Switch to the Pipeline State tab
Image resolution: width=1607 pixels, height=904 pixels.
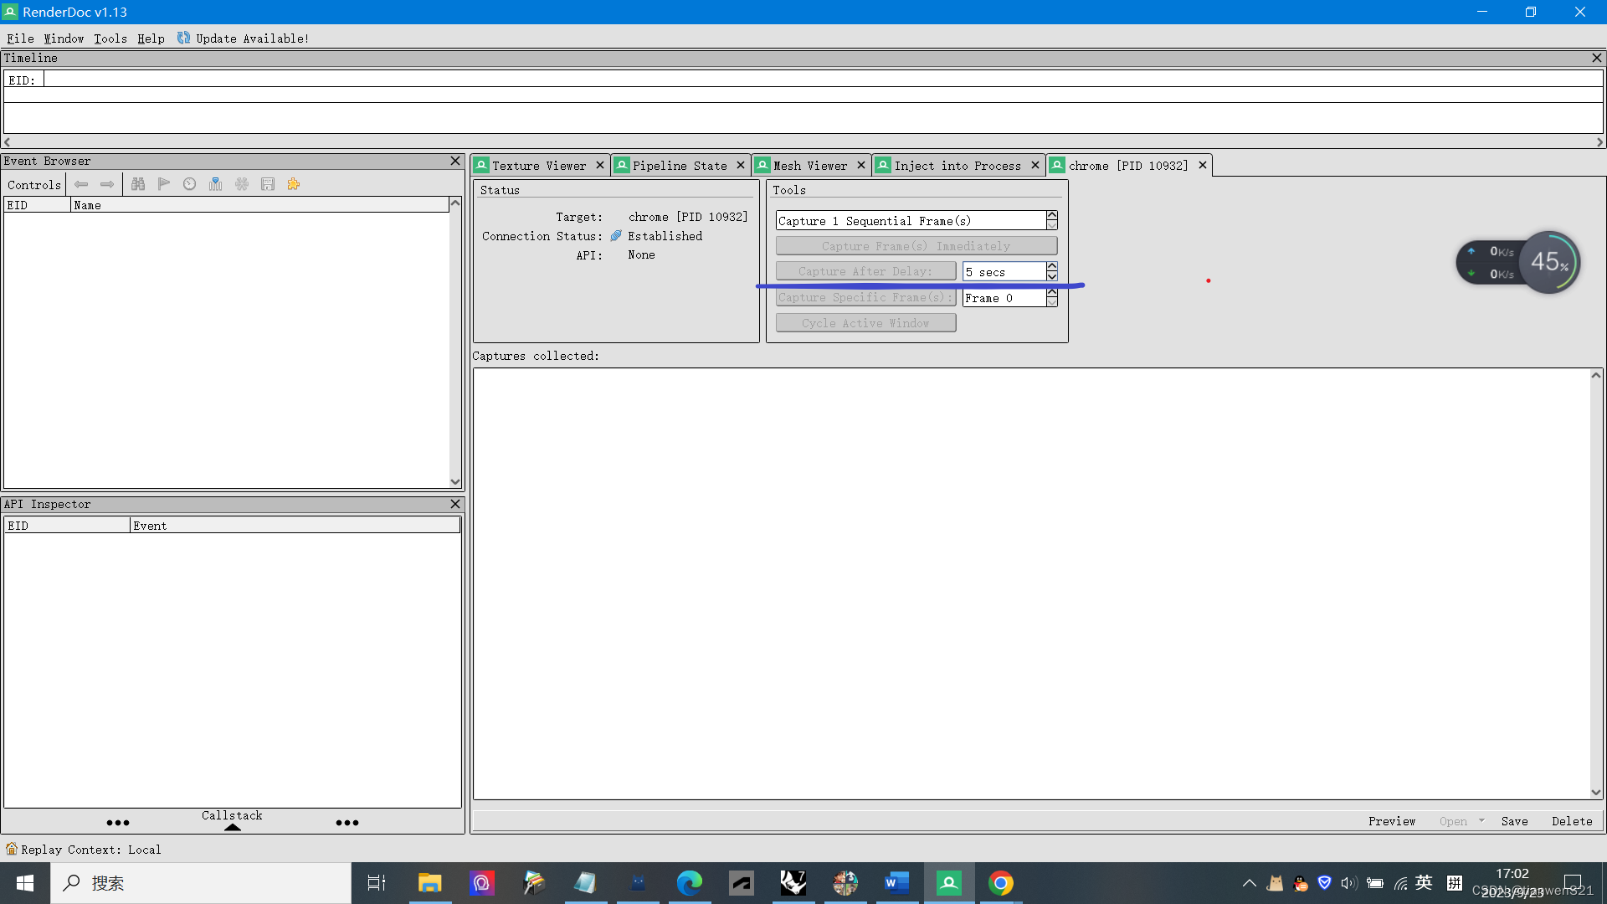[679, 166]
